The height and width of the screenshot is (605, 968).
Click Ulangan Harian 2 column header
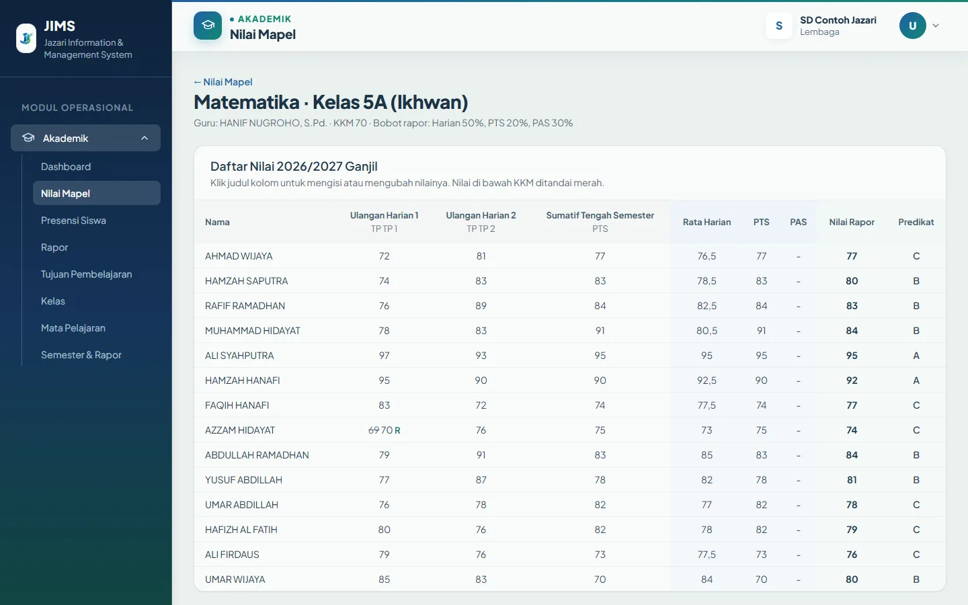(481, 222)
